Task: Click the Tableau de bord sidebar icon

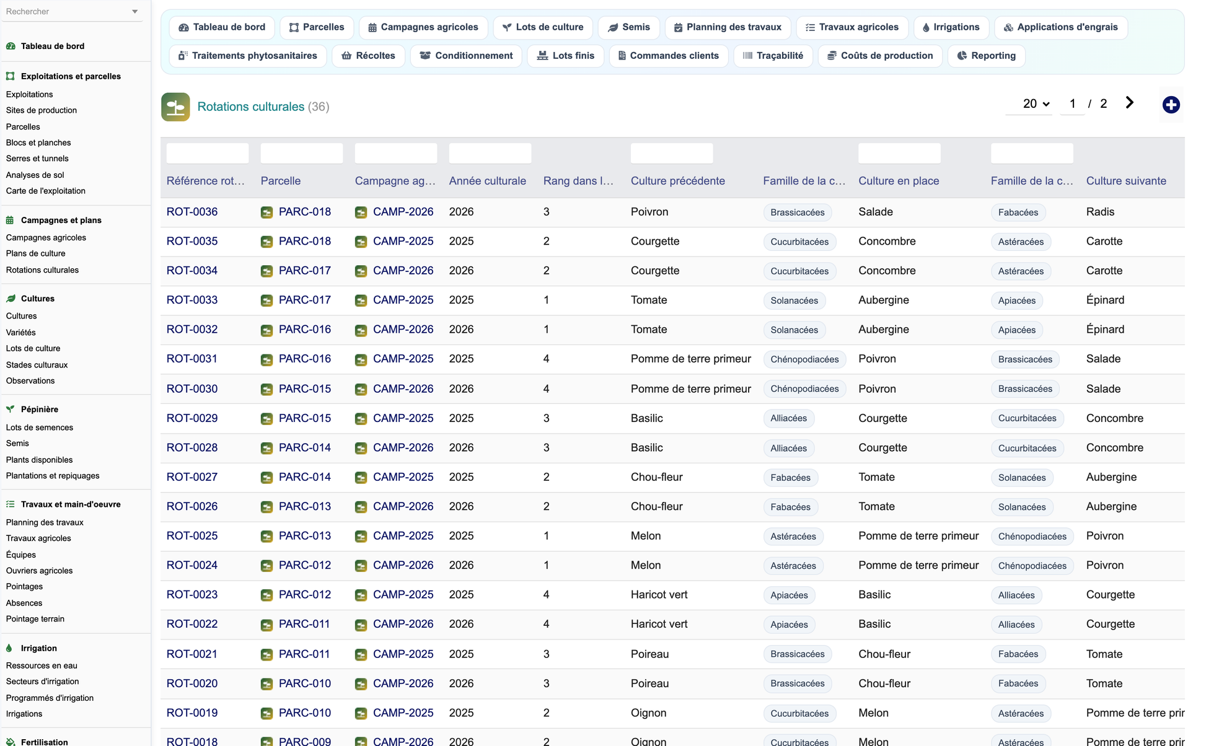Action: [x=11, y=46]
